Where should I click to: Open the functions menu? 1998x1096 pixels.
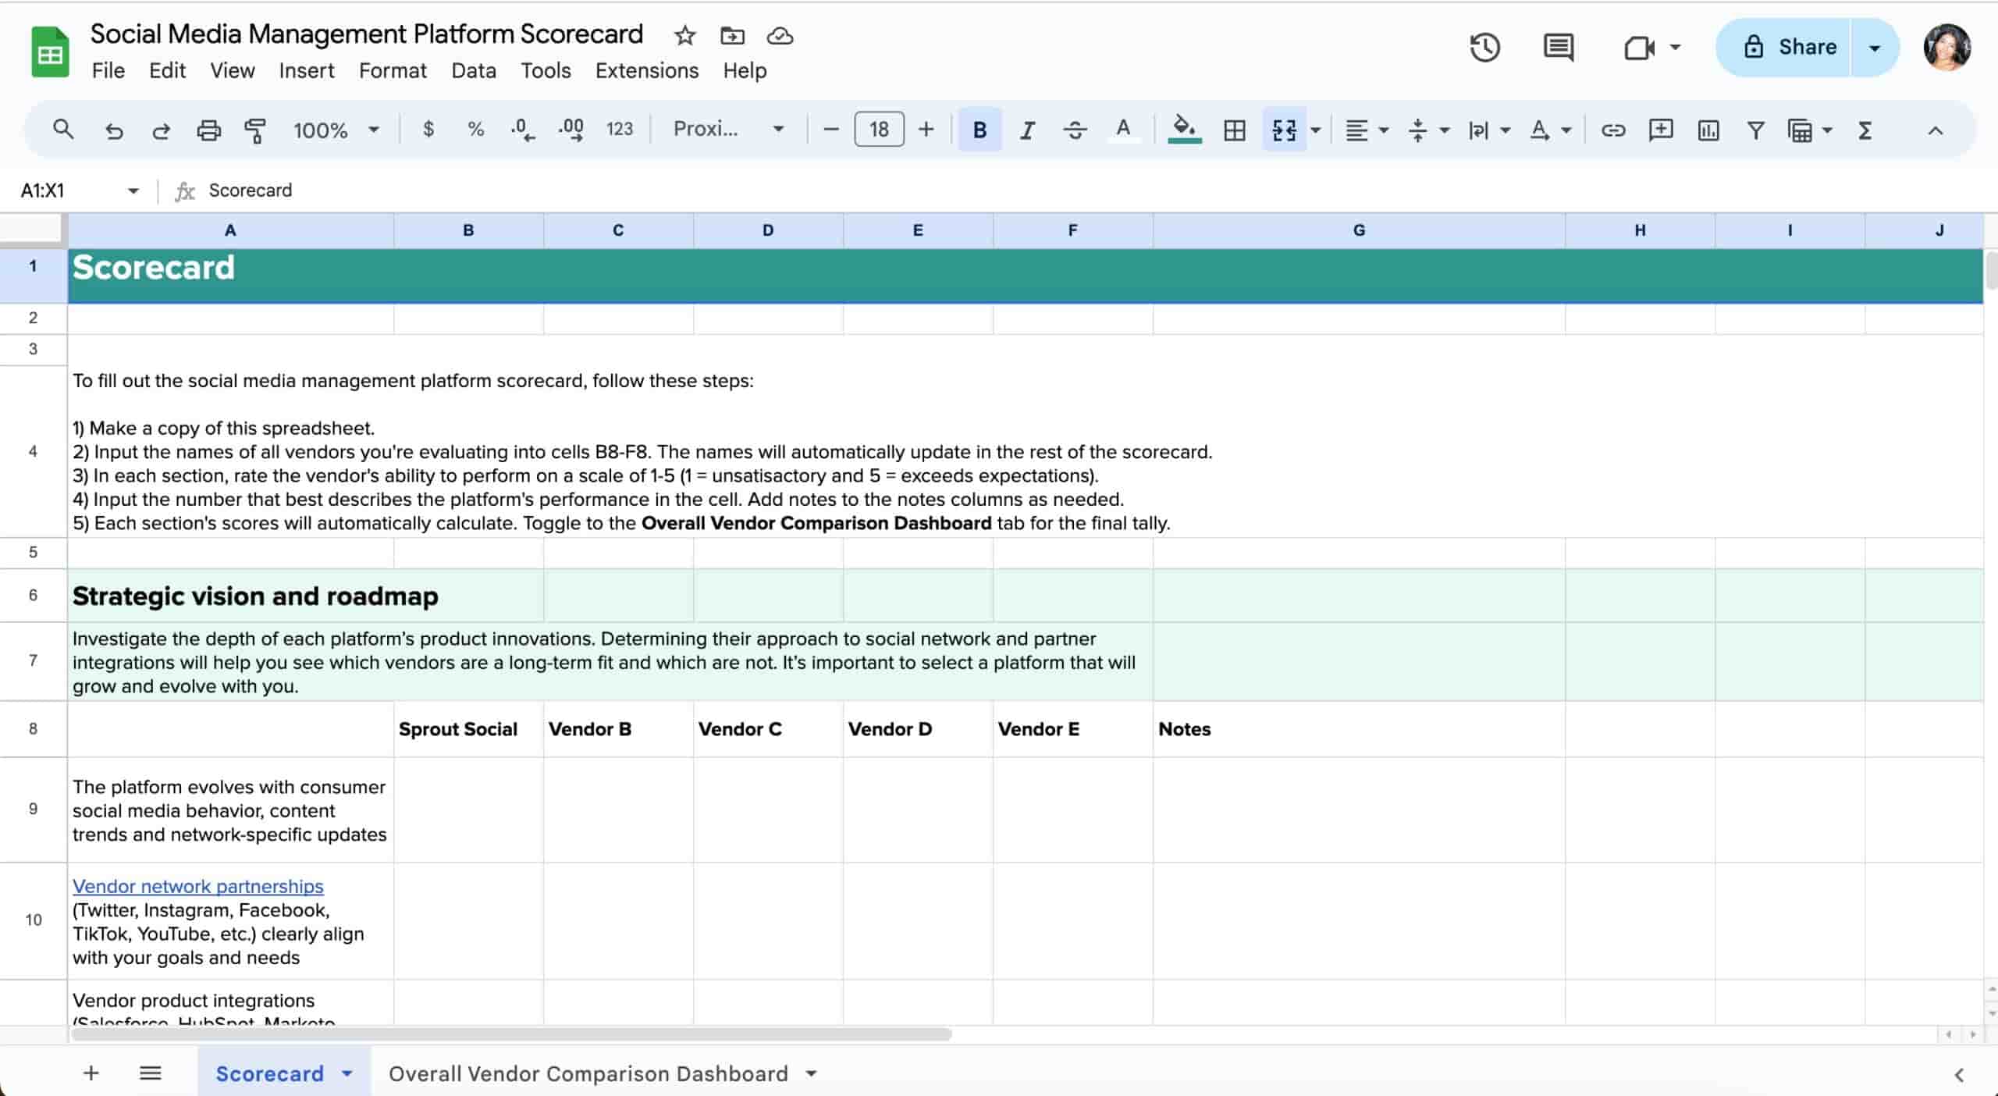point(1865,131)
